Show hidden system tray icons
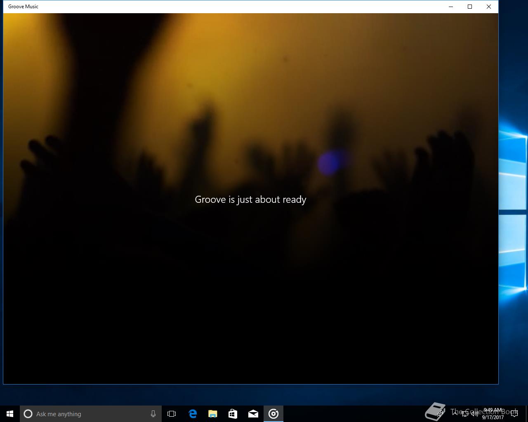 (x=455, y=413)
